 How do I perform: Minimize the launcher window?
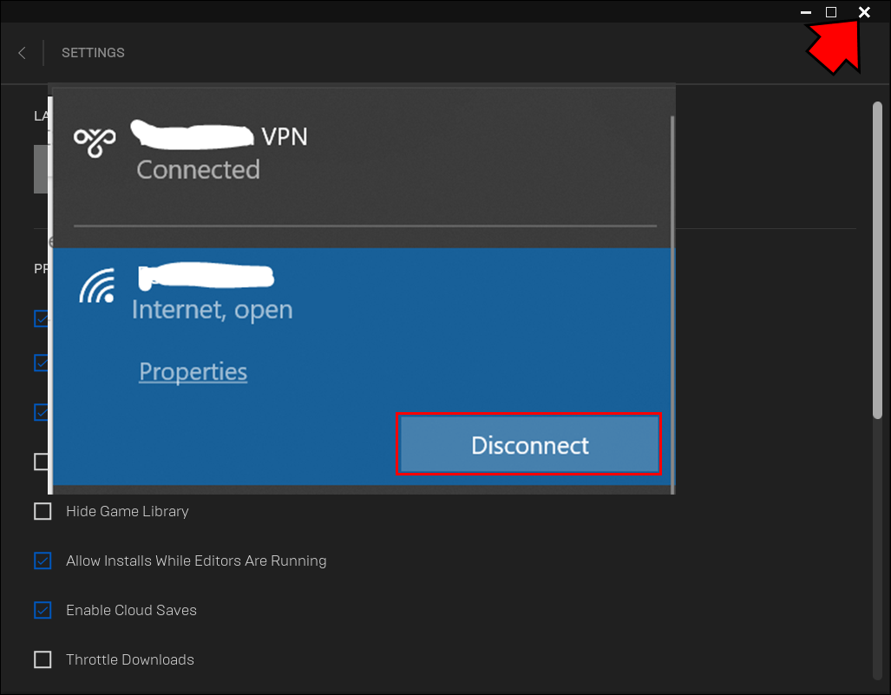[x=806, y=12]
